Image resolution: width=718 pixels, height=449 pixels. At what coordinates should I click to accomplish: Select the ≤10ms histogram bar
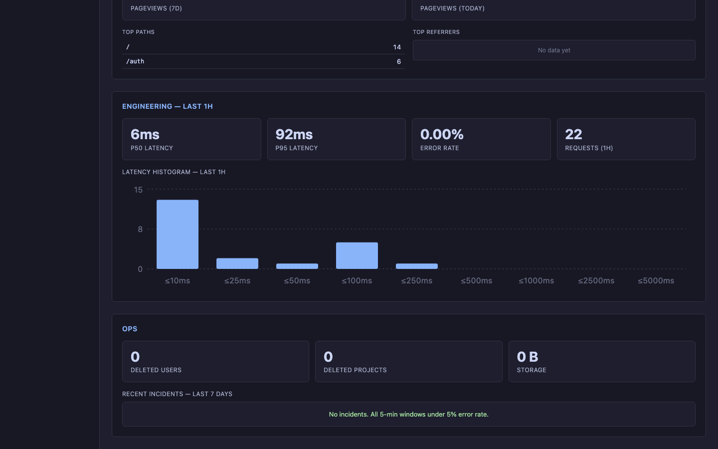point(178,234)
